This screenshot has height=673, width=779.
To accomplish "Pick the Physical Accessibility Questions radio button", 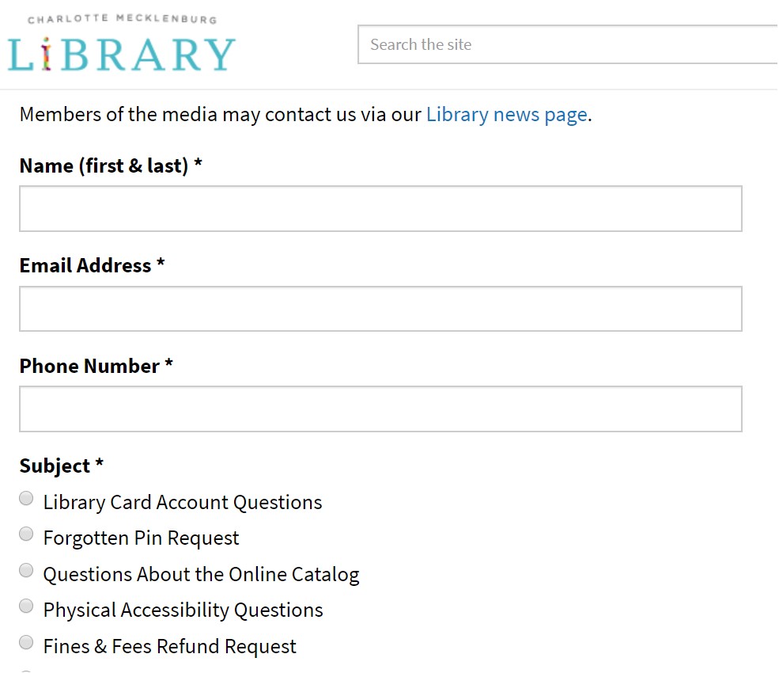I will pyautogui.click(x=26, y=606).
